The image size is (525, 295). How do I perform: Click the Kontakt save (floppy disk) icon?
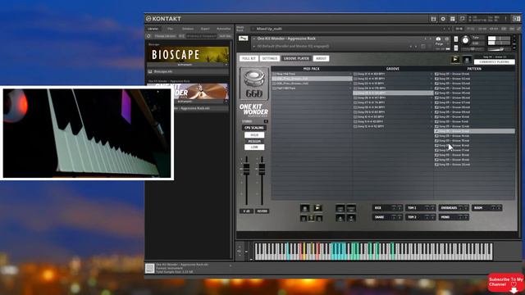point(433,19)
